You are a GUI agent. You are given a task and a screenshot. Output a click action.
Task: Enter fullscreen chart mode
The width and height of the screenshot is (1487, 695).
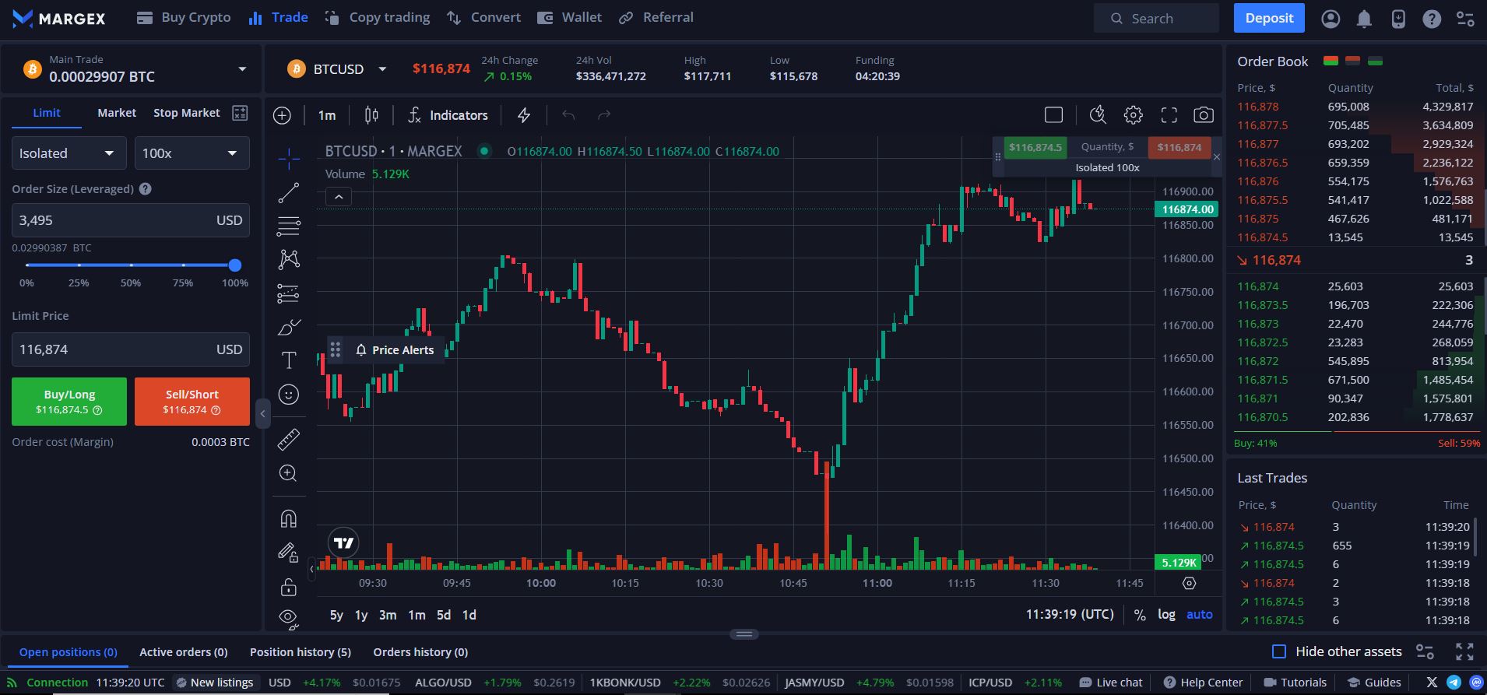tap(1169, 115)
